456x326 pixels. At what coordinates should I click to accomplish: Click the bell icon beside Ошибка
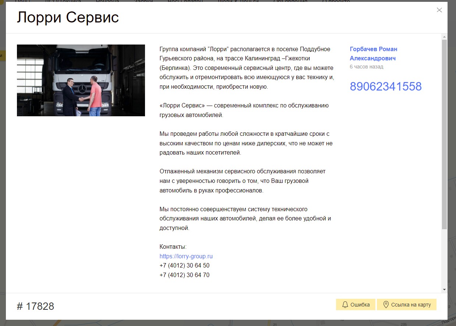(x=345, y=305)
